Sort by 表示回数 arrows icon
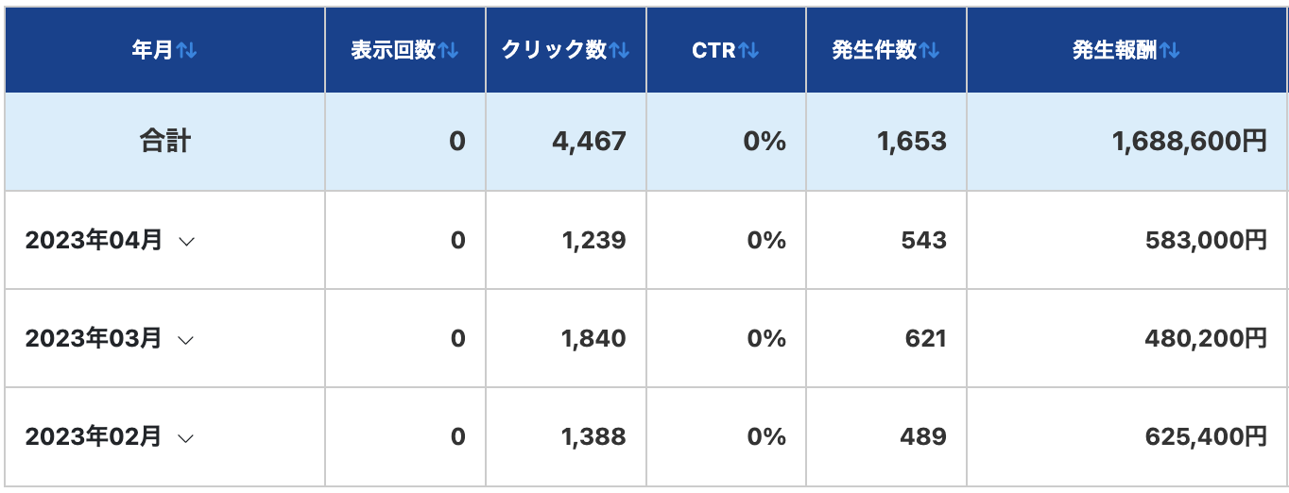 click(448, 51)
